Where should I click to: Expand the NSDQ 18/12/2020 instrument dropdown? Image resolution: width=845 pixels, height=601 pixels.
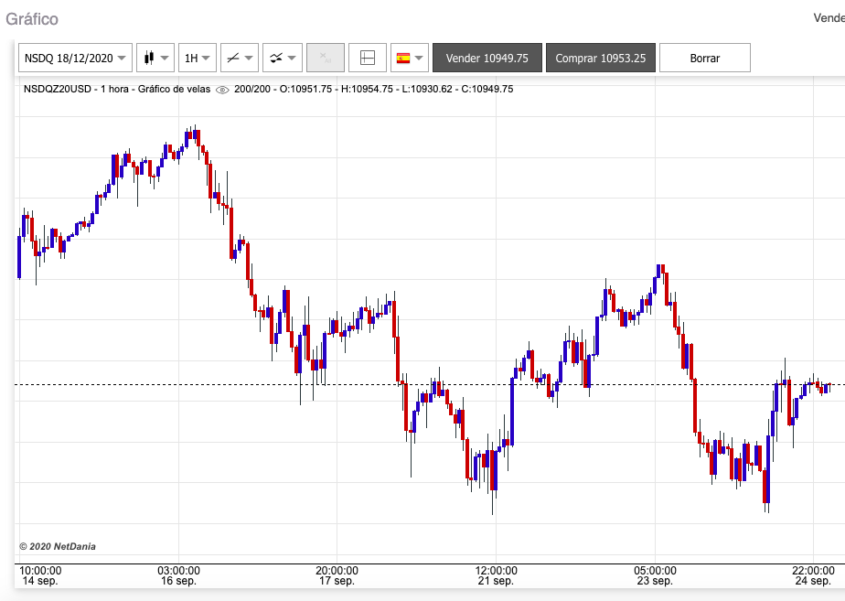(75, 58)
